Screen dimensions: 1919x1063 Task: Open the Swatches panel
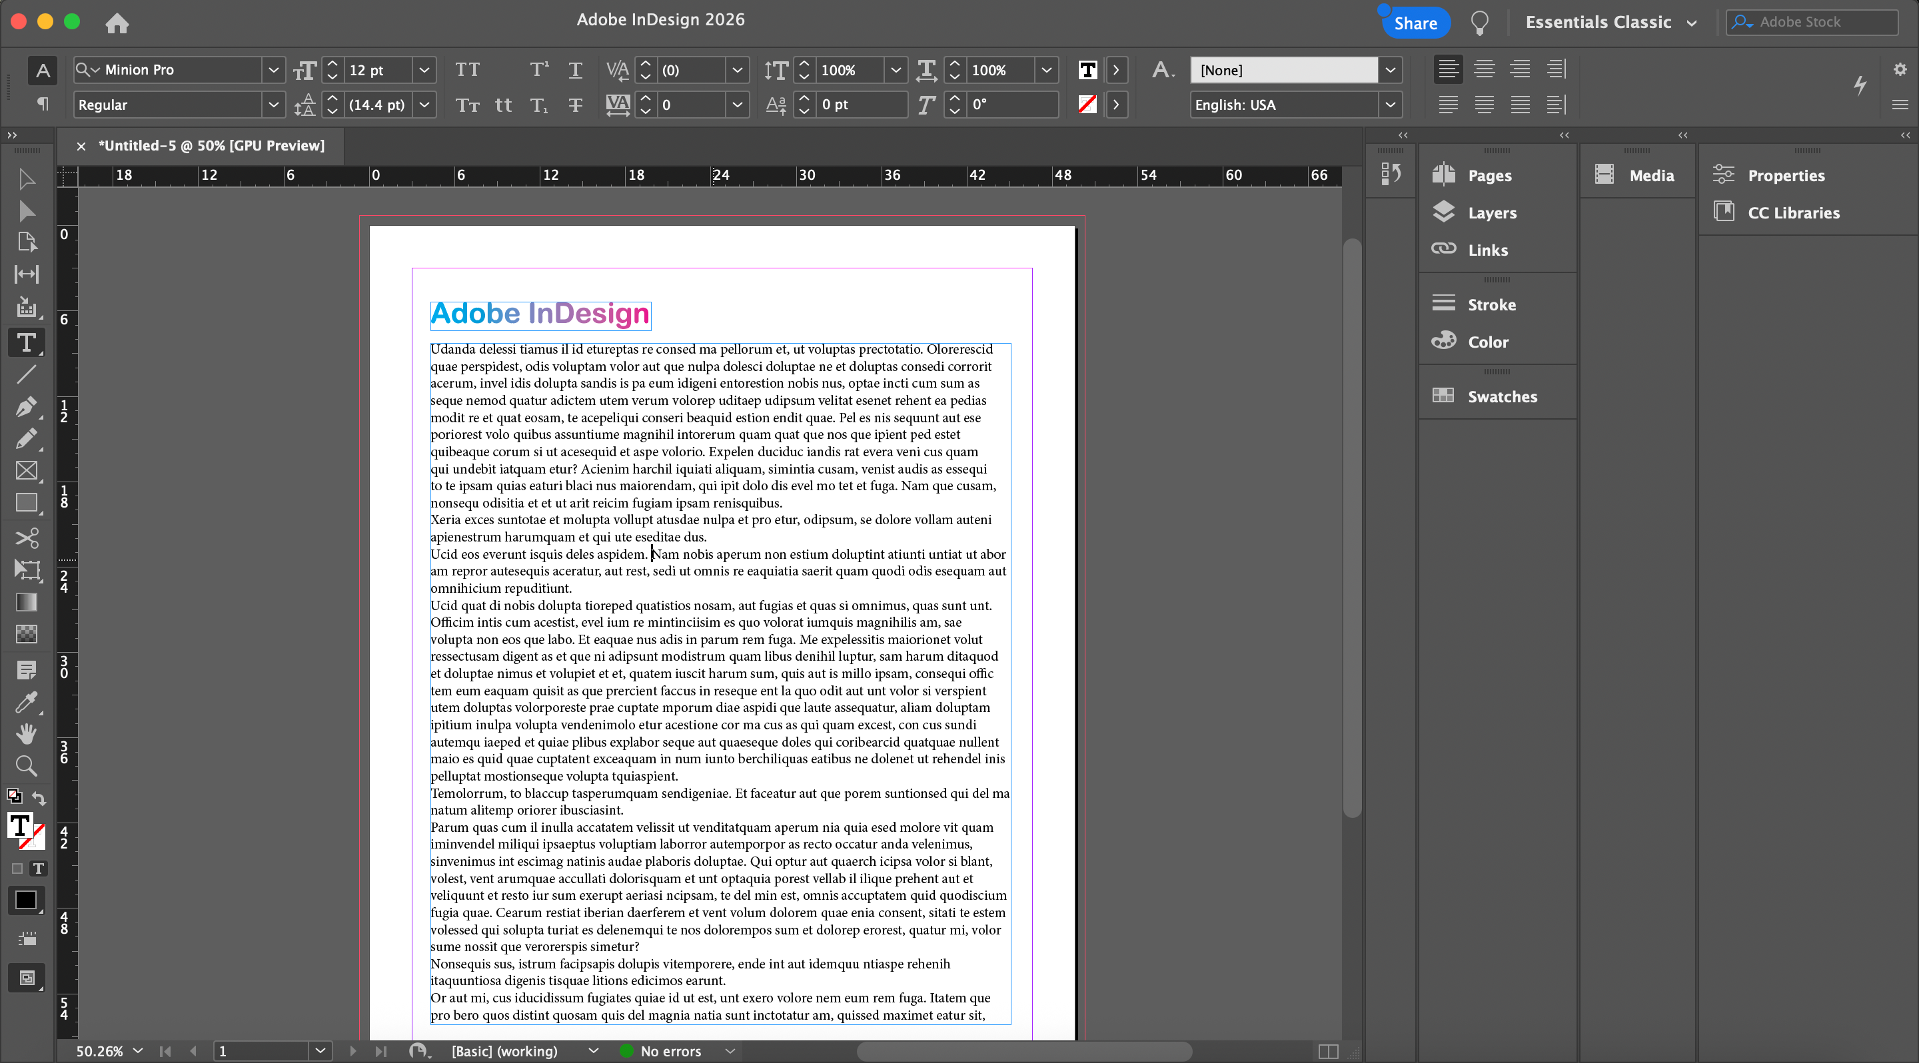coord(1501,396)
